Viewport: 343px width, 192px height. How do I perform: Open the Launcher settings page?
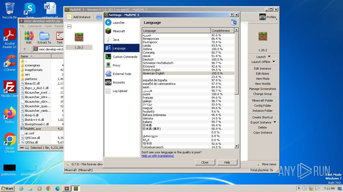pyautogui.click(x=122, y=23)
